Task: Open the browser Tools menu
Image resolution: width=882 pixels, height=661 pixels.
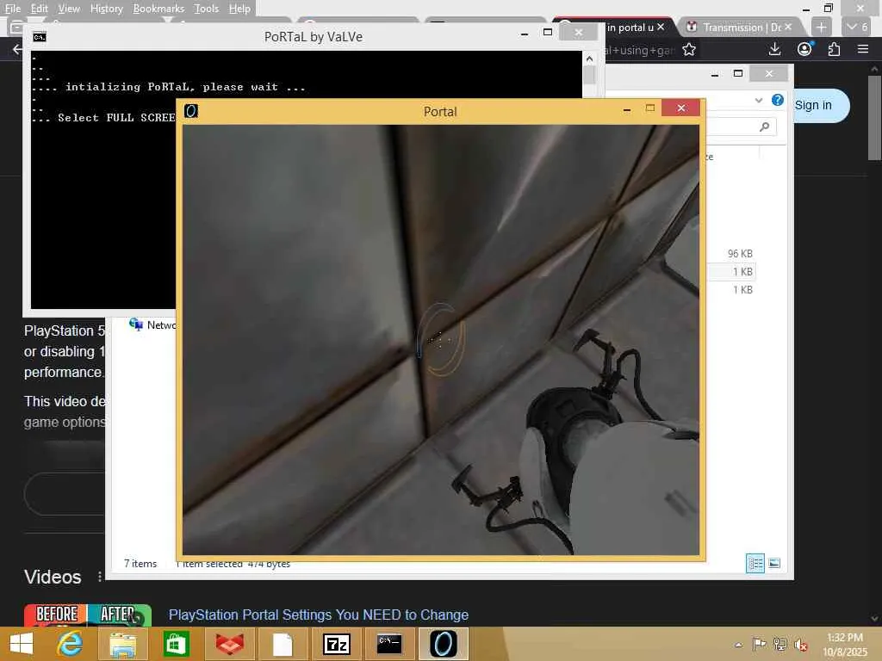Action: click(x=206, y=9)
